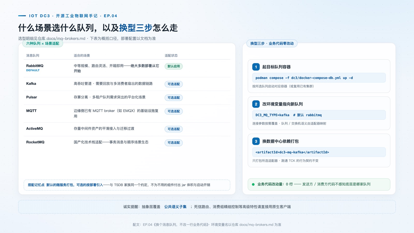This screenshot has height=233, width=414.
Task: Click the 连接参数按需覆盖 note
Action: point(289,123)
